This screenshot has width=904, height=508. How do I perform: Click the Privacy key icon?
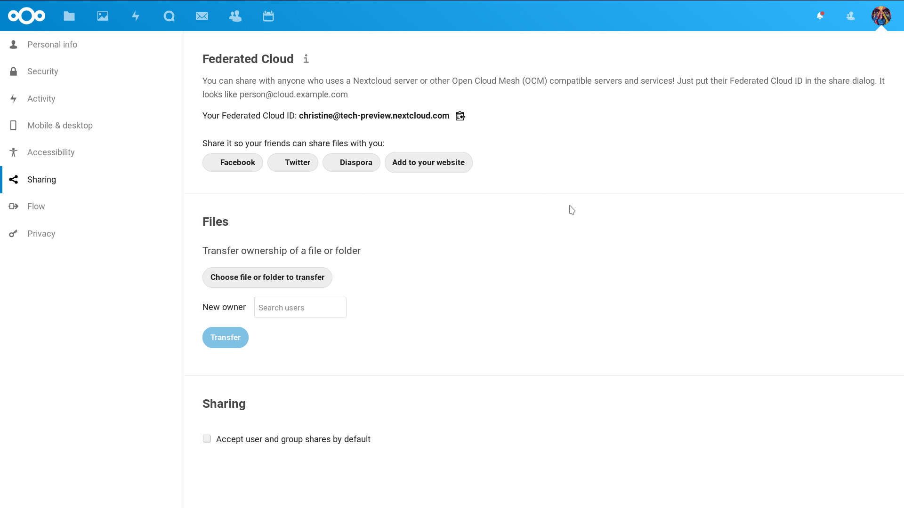[x=14, y=234]
